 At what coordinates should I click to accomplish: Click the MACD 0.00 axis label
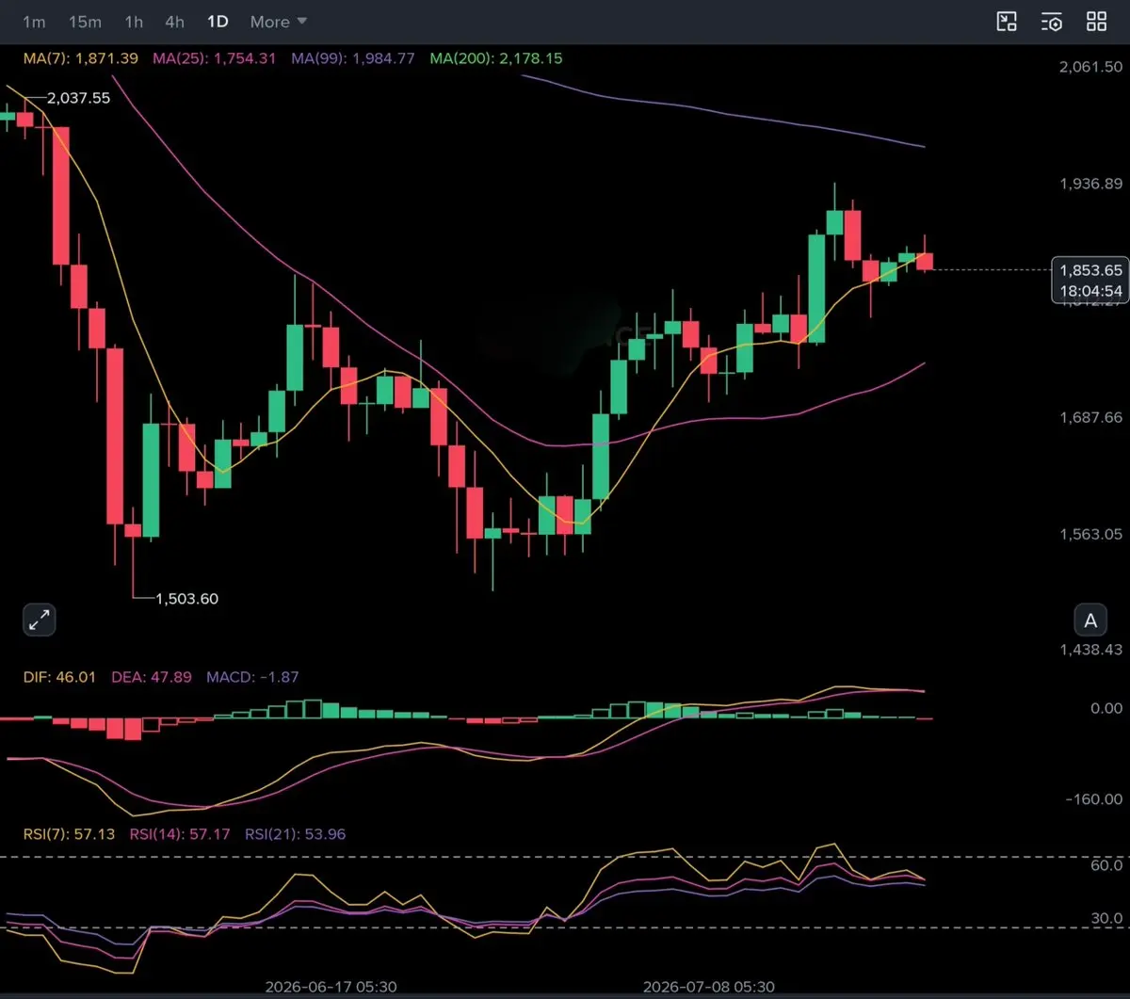click(x=1106, y=708)
